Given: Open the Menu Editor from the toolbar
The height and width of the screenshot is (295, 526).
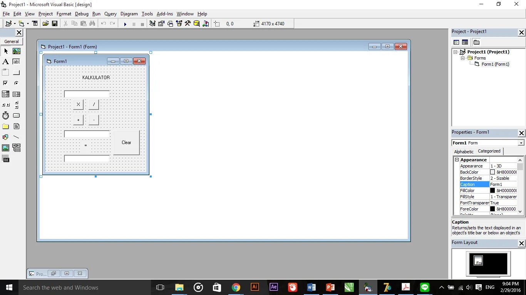Looking at the screenshot, I should point(35,24).
